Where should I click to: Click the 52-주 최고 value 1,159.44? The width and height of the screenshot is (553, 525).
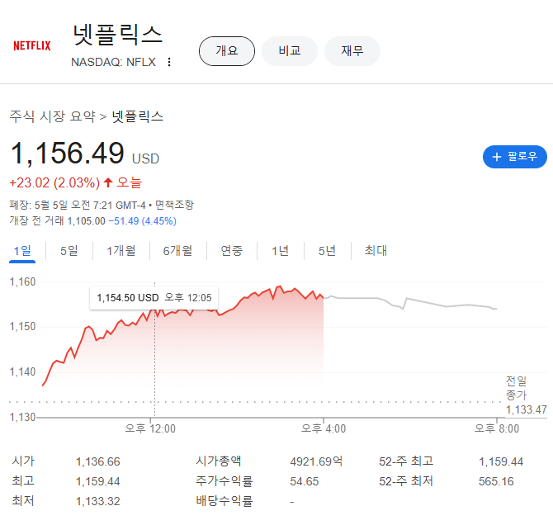(x=501, y=461)
